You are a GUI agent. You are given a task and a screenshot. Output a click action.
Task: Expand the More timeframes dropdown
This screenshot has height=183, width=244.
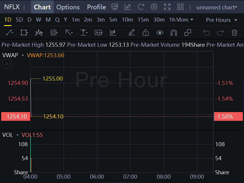tap(185, 20)
